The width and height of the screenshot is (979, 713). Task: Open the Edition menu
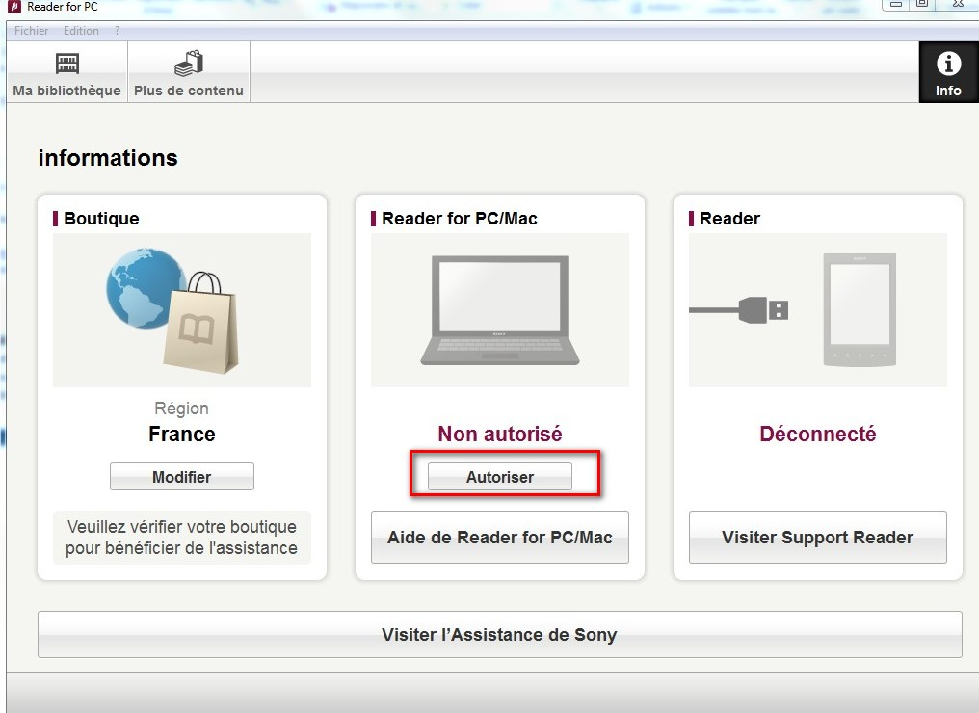click(81, 31)
